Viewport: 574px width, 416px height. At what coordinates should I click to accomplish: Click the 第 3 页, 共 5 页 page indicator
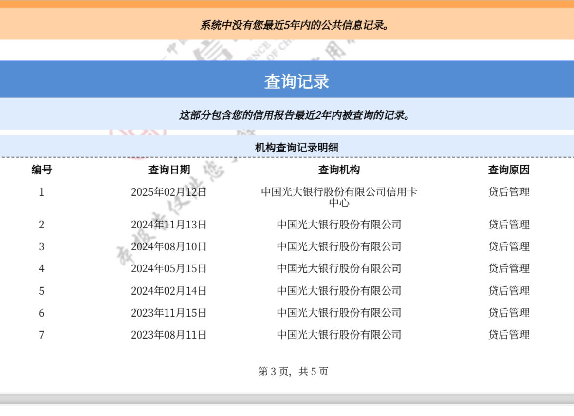pyautogui.click(x=293, y=372)
